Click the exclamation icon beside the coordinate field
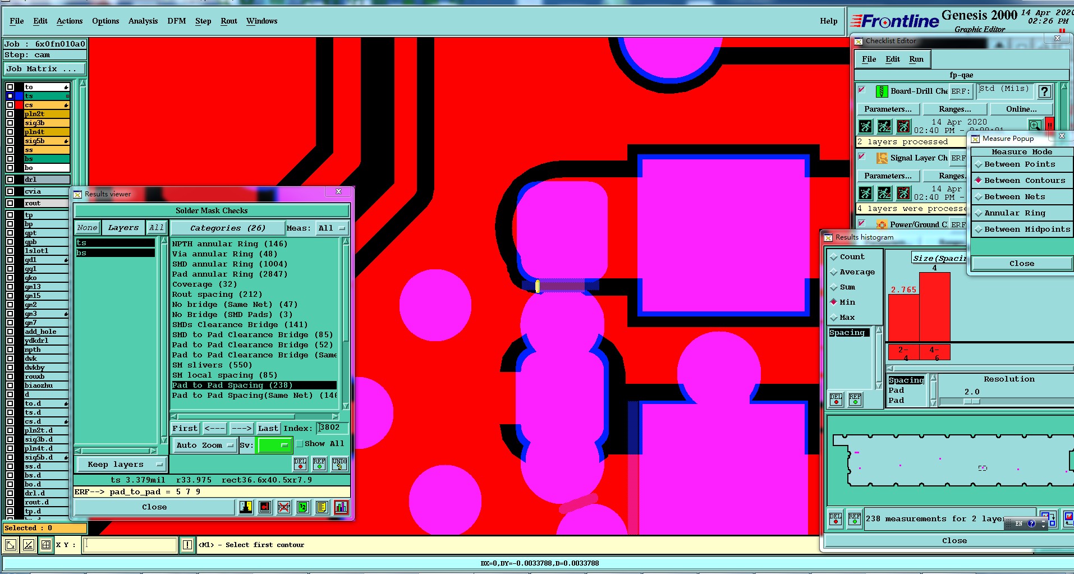Screen dimensions: 1074x574 click(x=187, y=545)
